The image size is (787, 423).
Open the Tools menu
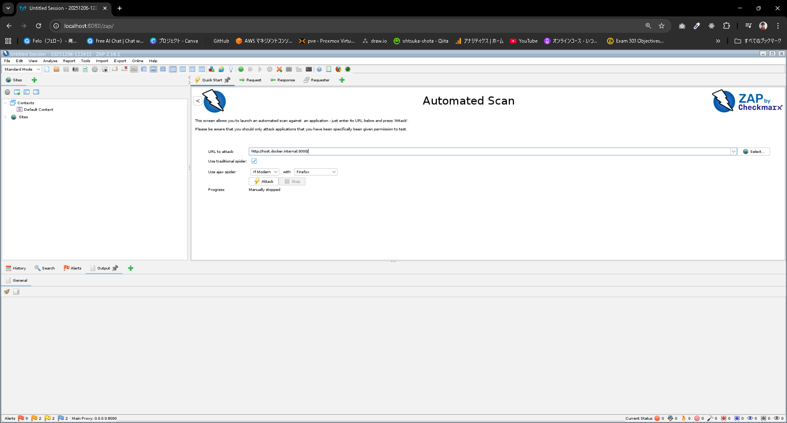(x=85, y=61)
